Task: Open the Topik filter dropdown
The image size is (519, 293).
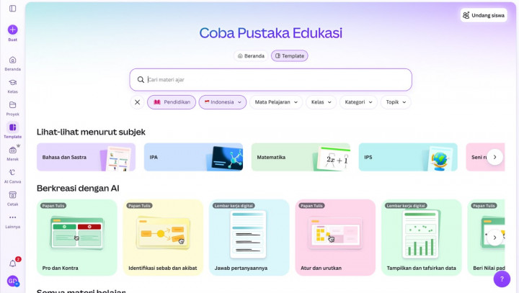Action: click(x=396, y=102)
